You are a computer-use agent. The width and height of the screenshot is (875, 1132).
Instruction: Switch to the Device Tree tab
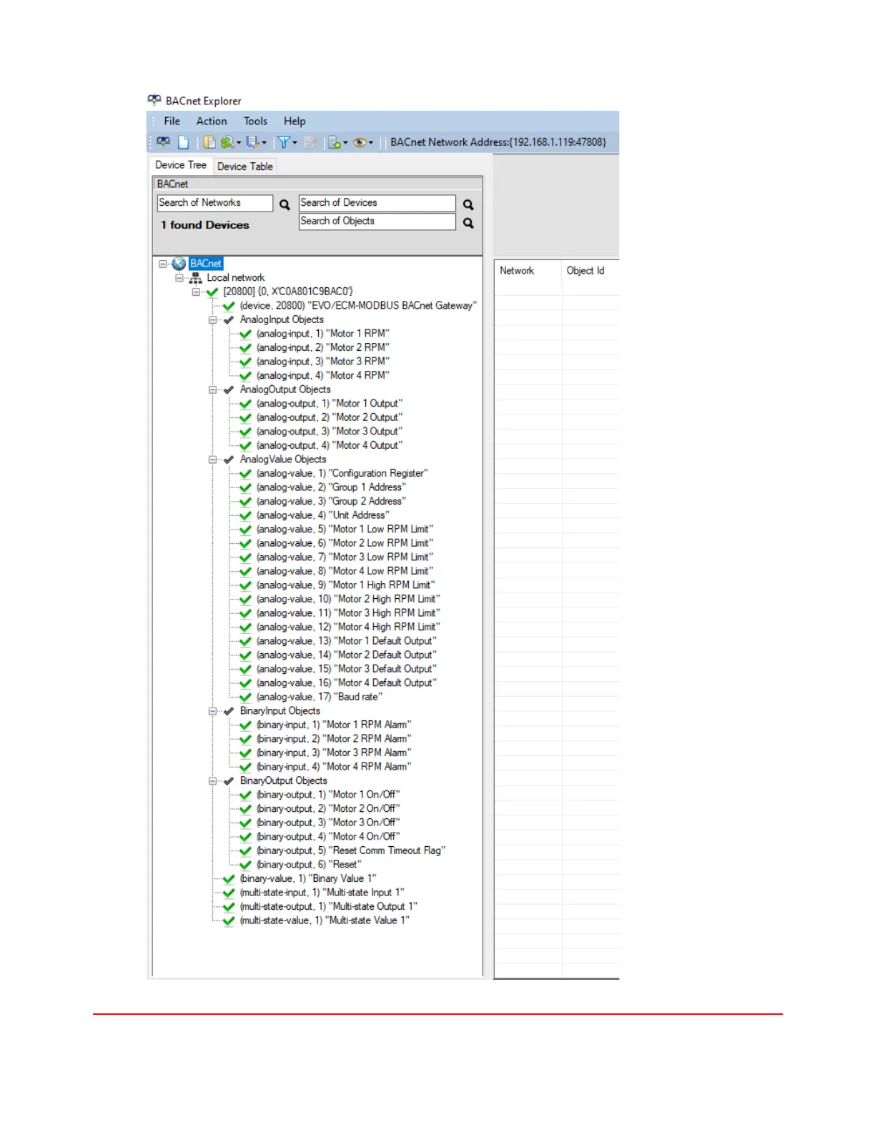[181, 165]
